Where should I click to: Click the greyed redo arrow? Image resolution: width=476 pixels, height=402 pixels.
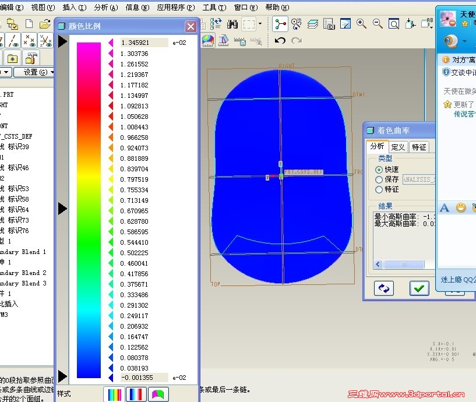(x=297, y=40)
